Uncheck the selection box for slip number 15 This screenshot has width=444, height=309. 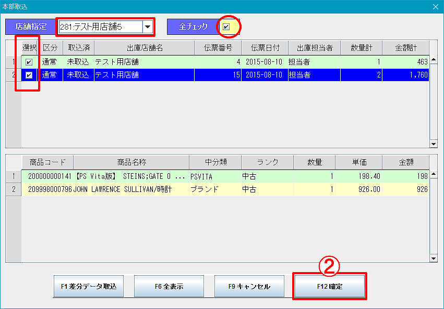pos(29,75)
